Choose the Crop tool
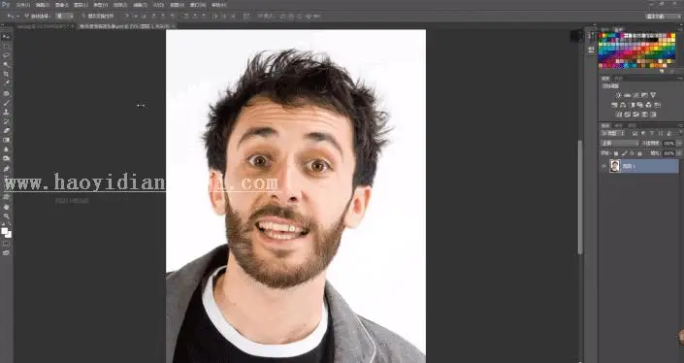Viewport: 684px width, 363px height. point(6,74)
